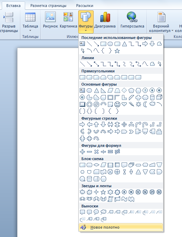Choose Новое полотно at the menu bottom
Viewport: 182px width, 237px height.
click(x=121, y=227)
